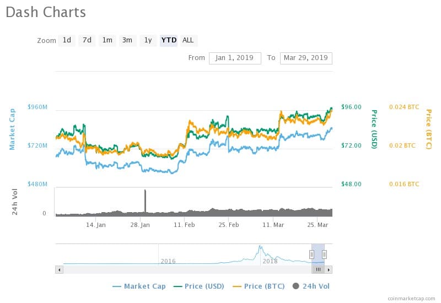441x303 pixels.
Task: Click the 2016 marker in navigator
Action: tap(168, 261)
